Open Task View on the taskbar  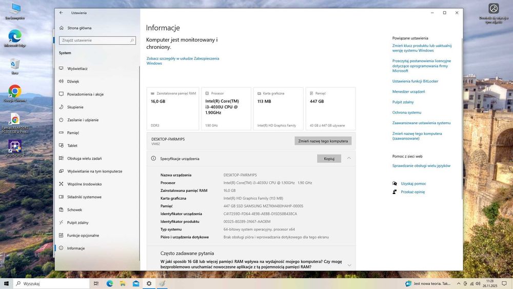tap(96, 283)
